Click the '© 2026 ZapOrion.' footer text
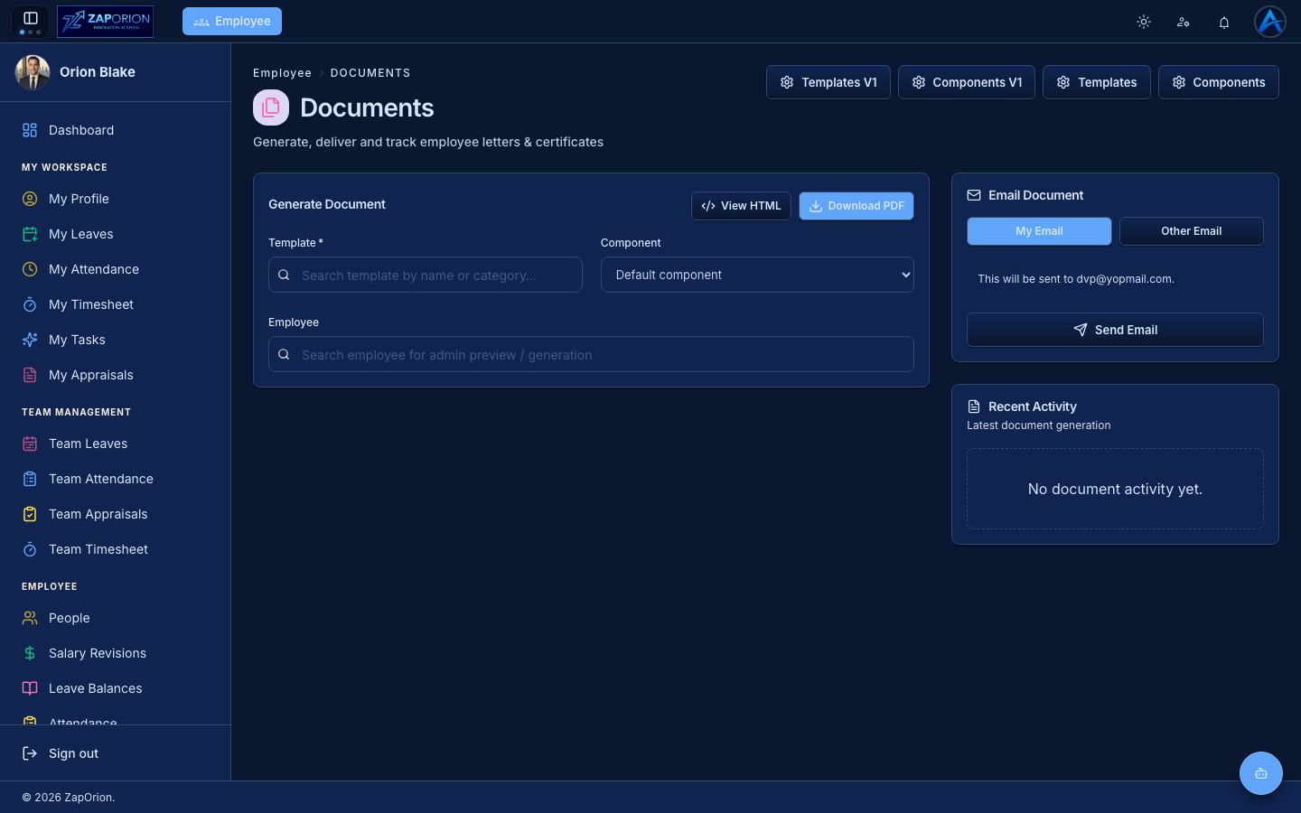Screen dimensions: 1301x813 pos(69,798)
